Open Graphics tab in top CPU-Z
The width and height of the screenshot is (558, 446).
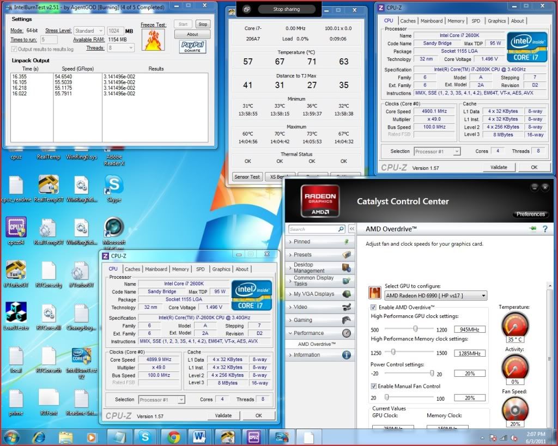(497, 21)
